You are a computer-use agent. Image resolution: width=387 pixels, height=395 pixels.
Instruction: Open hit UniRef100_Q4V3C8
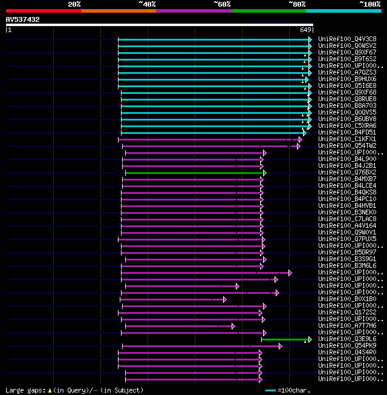[347, 39]
